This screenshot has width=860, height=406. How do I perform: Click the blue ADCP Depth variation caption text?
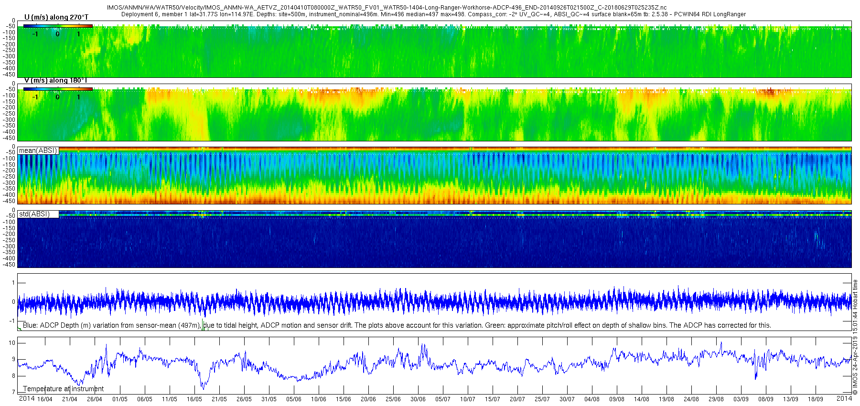click(x=397, y=325)
